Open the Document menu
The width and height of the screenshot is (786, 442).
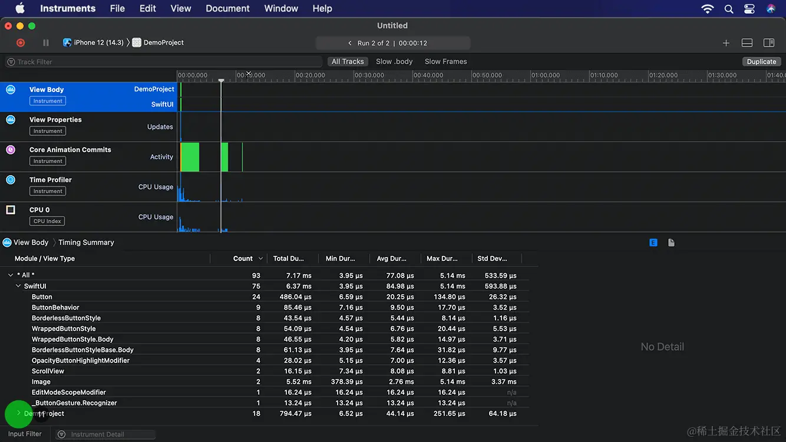pos(228,8)
